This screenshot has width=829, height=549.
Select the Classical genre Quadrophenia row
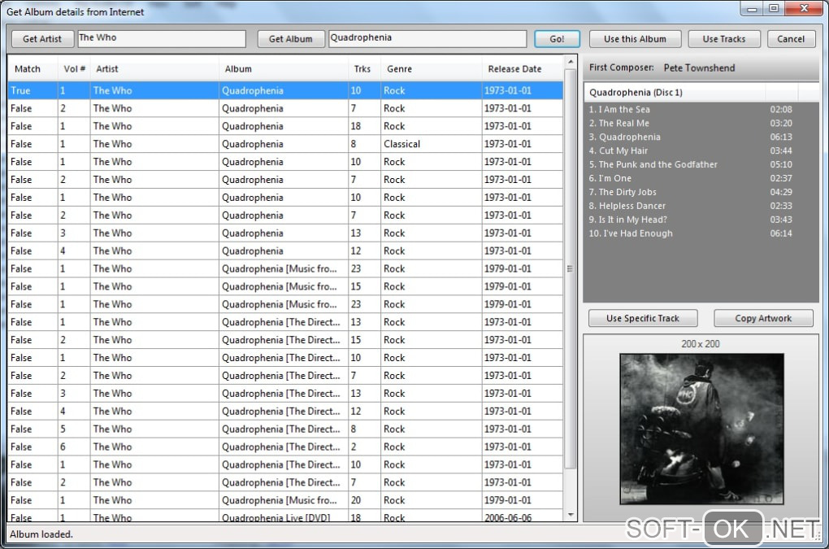[x=285, y=144]
